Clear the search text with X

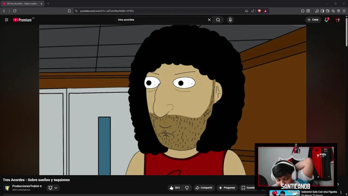coord(209,20)
